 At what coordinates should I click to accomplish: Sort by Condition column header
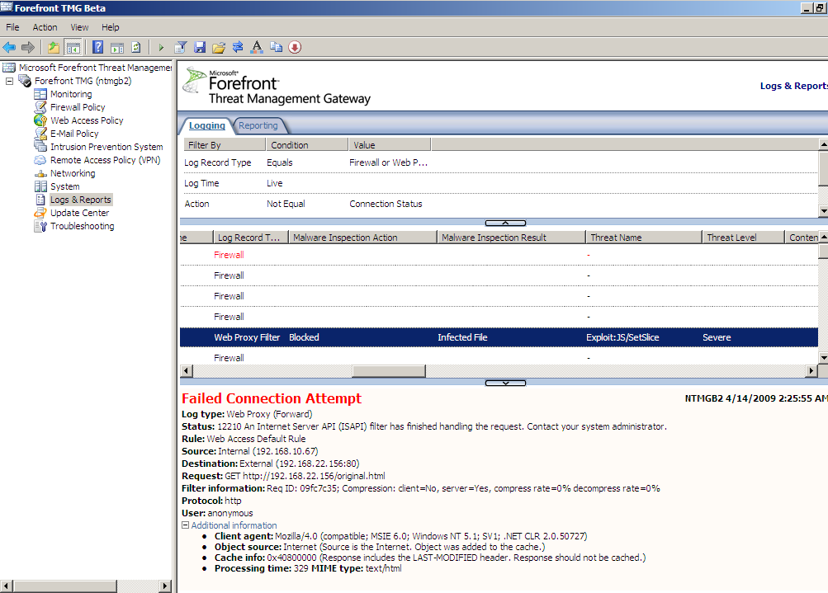pyautogui.click(x=307, y=144)
